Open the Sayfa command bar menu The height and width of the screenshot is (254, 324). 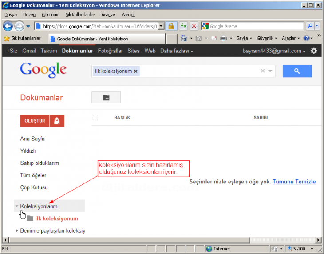(244, 38)
